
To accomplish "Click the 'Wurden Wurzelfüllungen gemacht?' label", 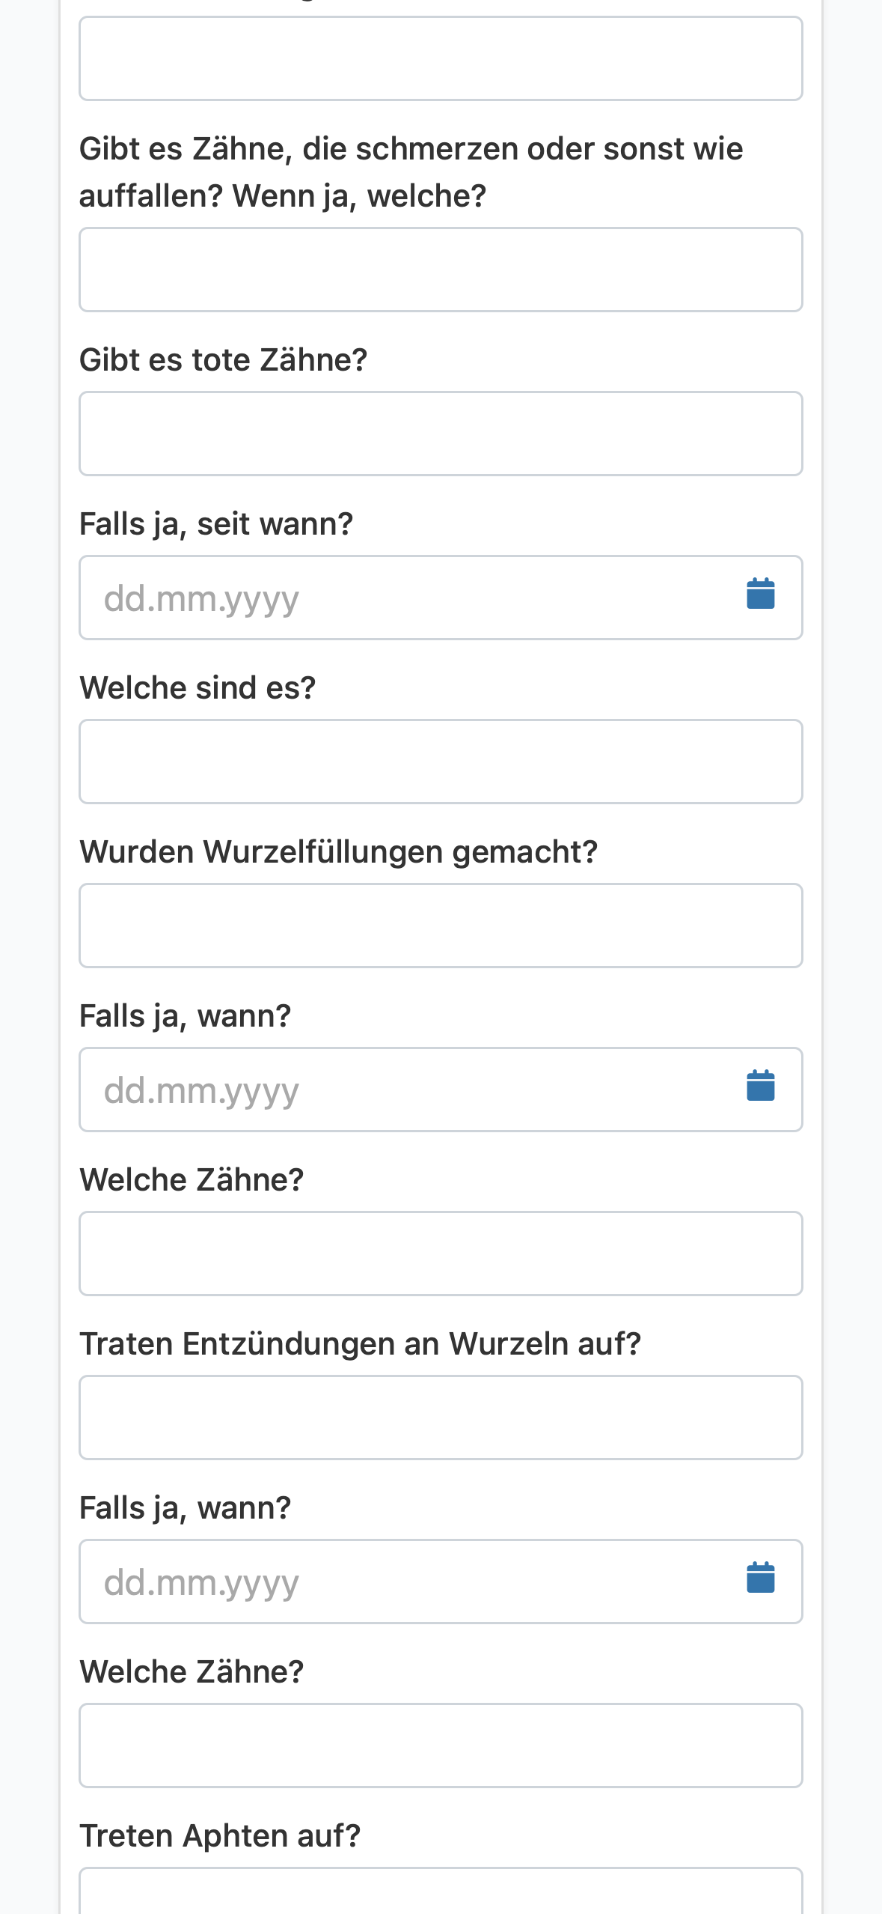I will (338, 852).
